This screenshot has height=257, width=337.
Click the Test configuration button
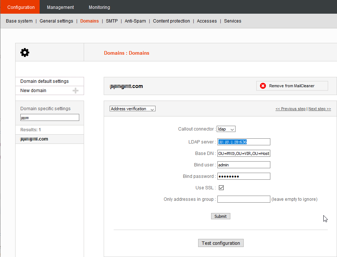tap(221, 243)
